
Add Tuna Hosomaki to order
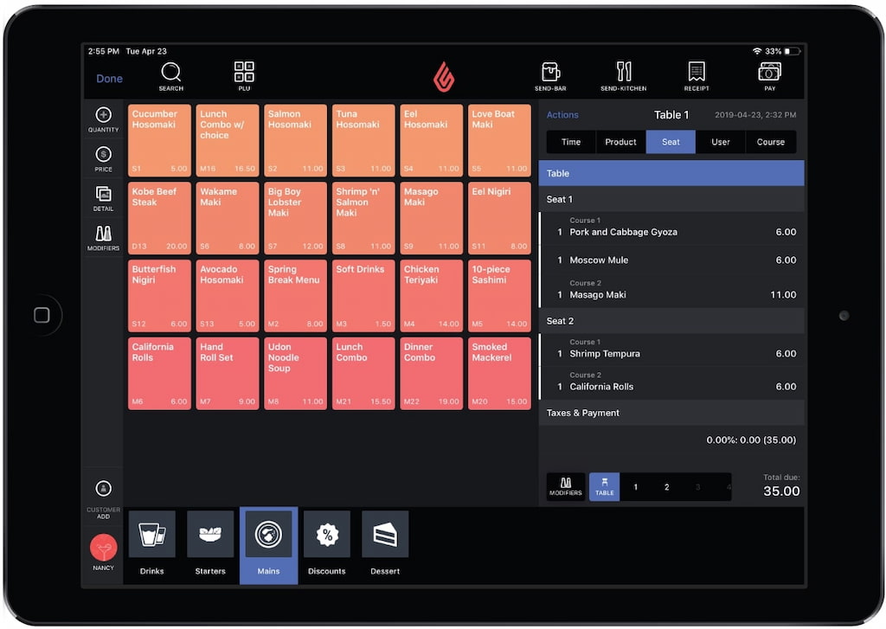363,140
